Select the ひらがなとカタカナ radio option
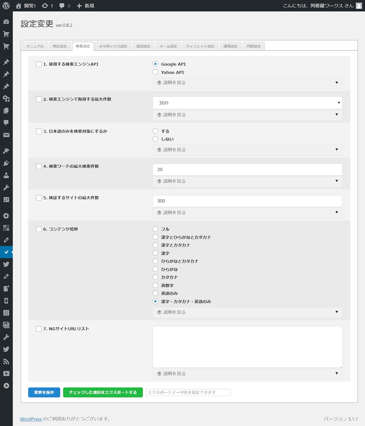 155,261
